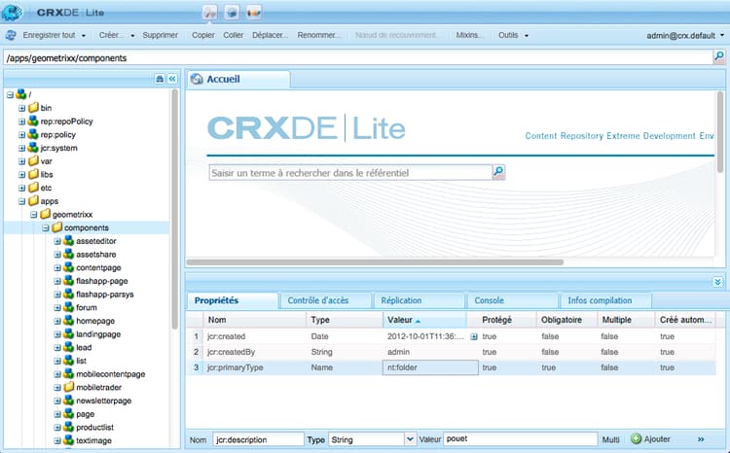Click the home panel horizontal scrollbar
Screen dimensions: 730x453
(x=376, y=261)
